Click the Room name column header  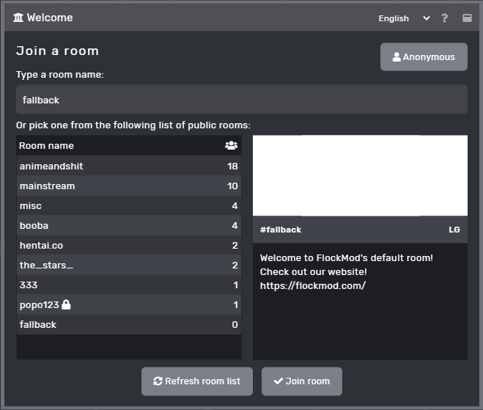pos(46,145)
